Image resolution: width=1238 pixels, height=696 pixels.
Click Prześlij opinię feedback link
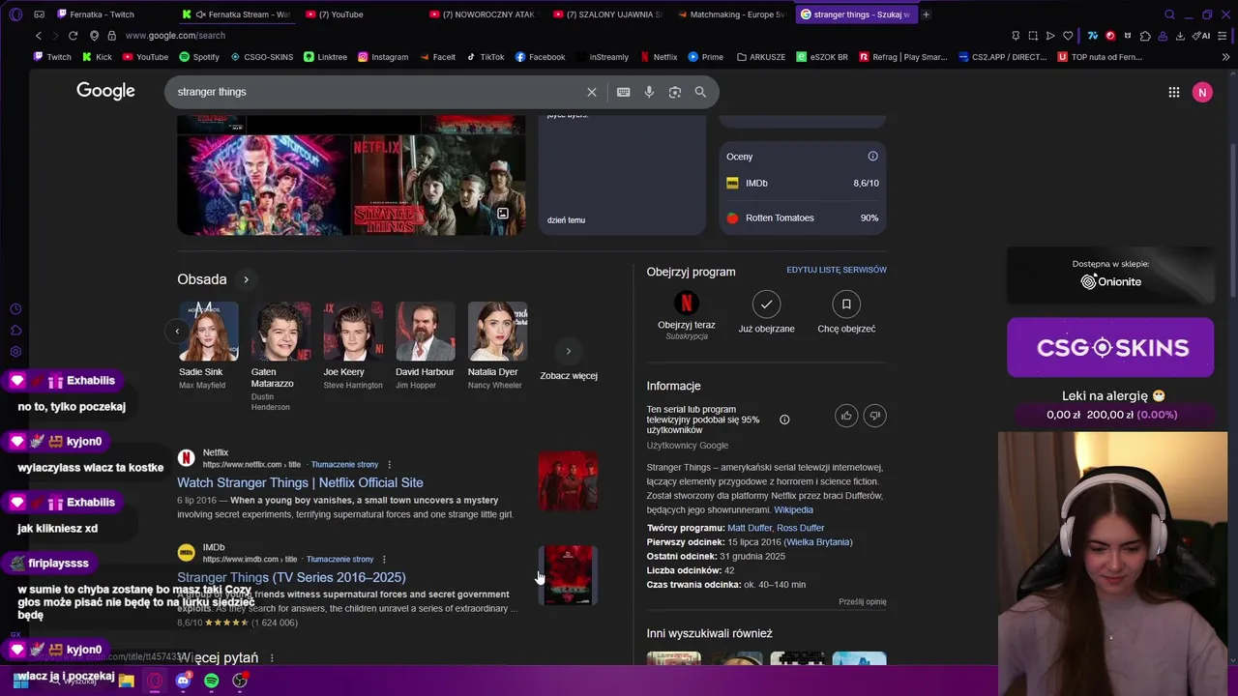(x=862, y=601)
